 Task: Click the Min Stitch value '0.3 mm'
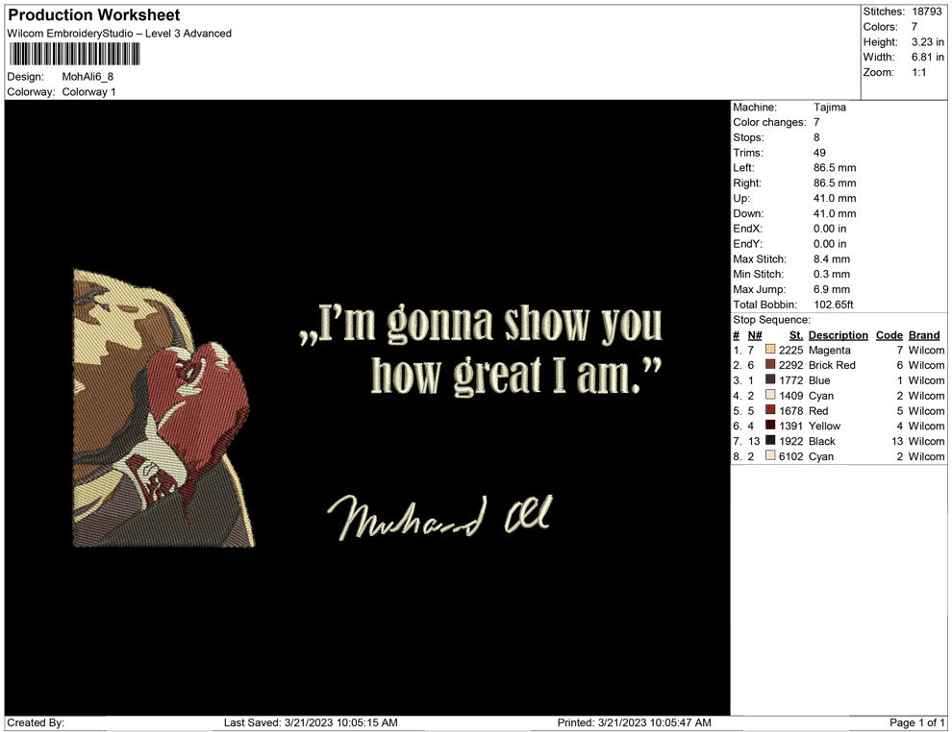click(832, 274)
